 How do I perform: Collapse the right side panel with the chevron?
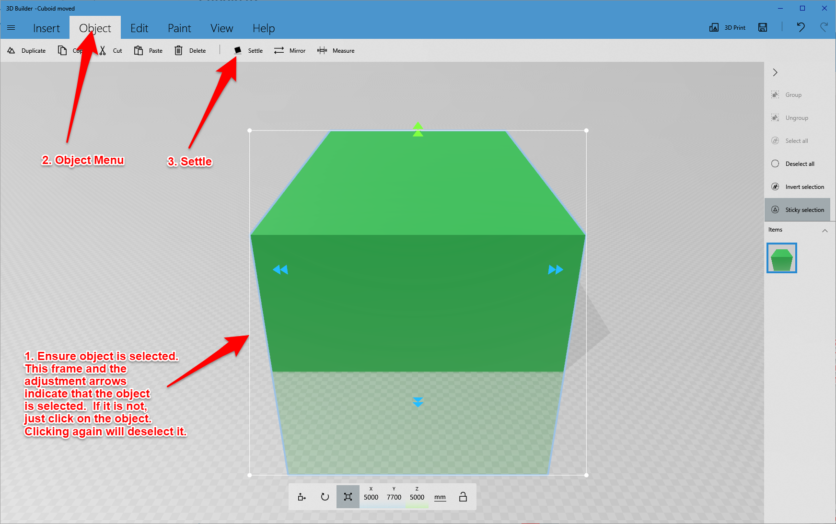[775, 72]
